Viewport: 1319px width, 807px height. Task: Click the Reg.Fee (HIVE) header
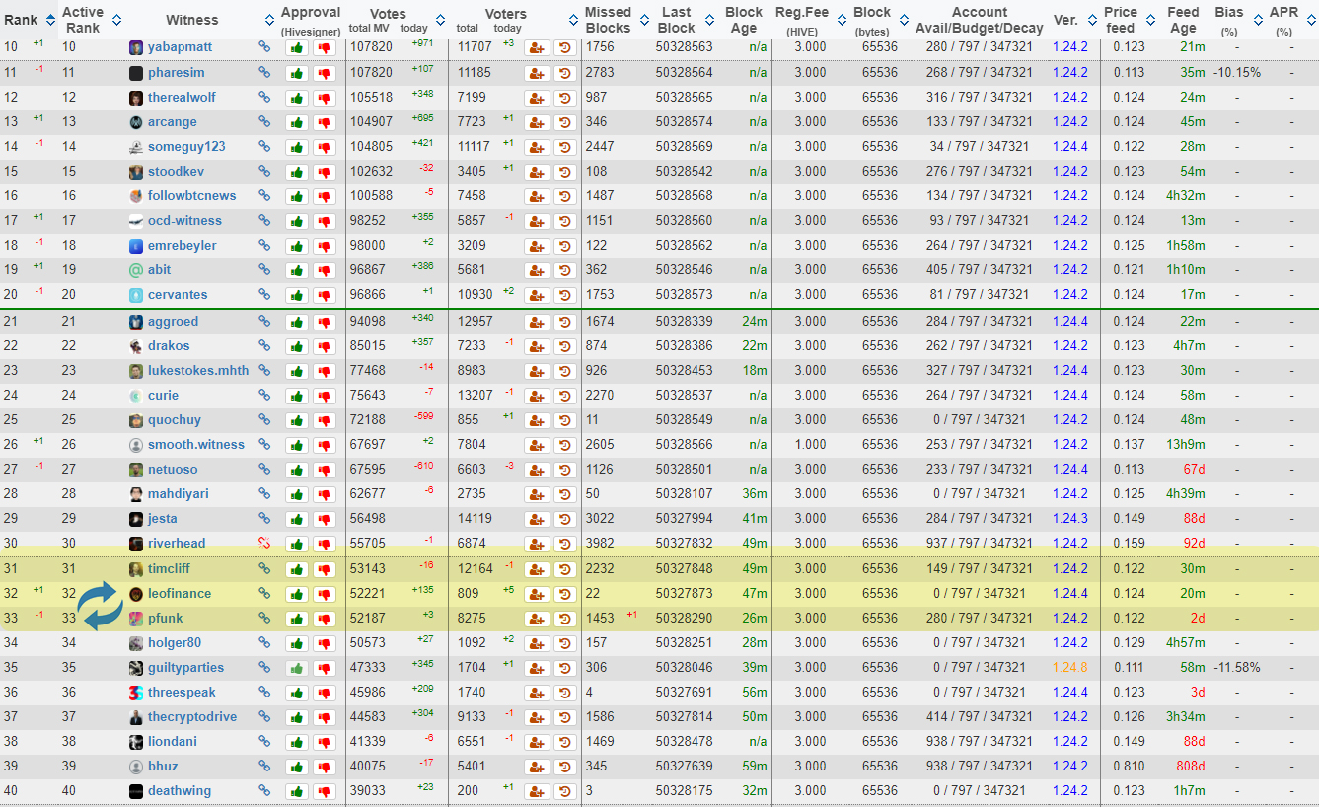pyautogui.click(x=801, y=20)
